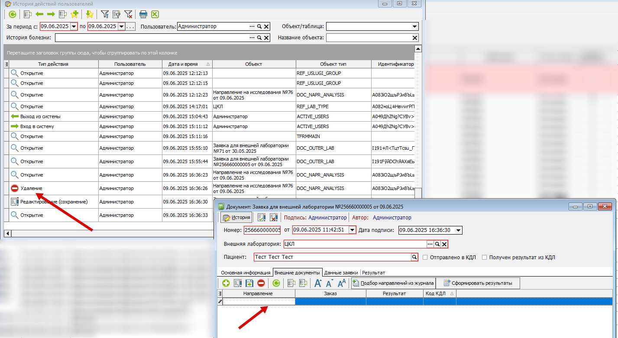
Task: Search patient using magnifier icon
Action: (414, 257)
